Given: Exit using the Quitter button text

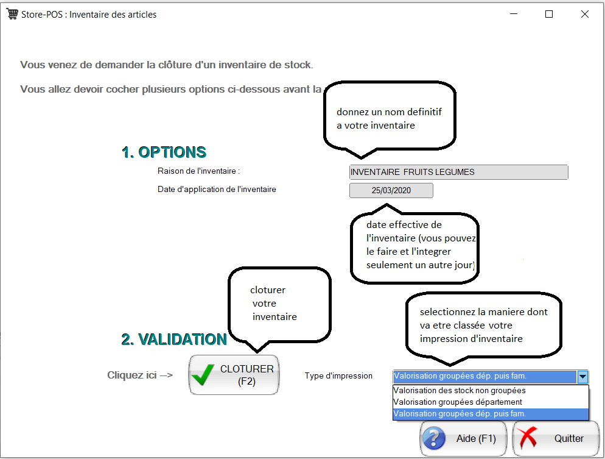Looking at the screenshot, I should pyautogui.click(x=568, y=439).
